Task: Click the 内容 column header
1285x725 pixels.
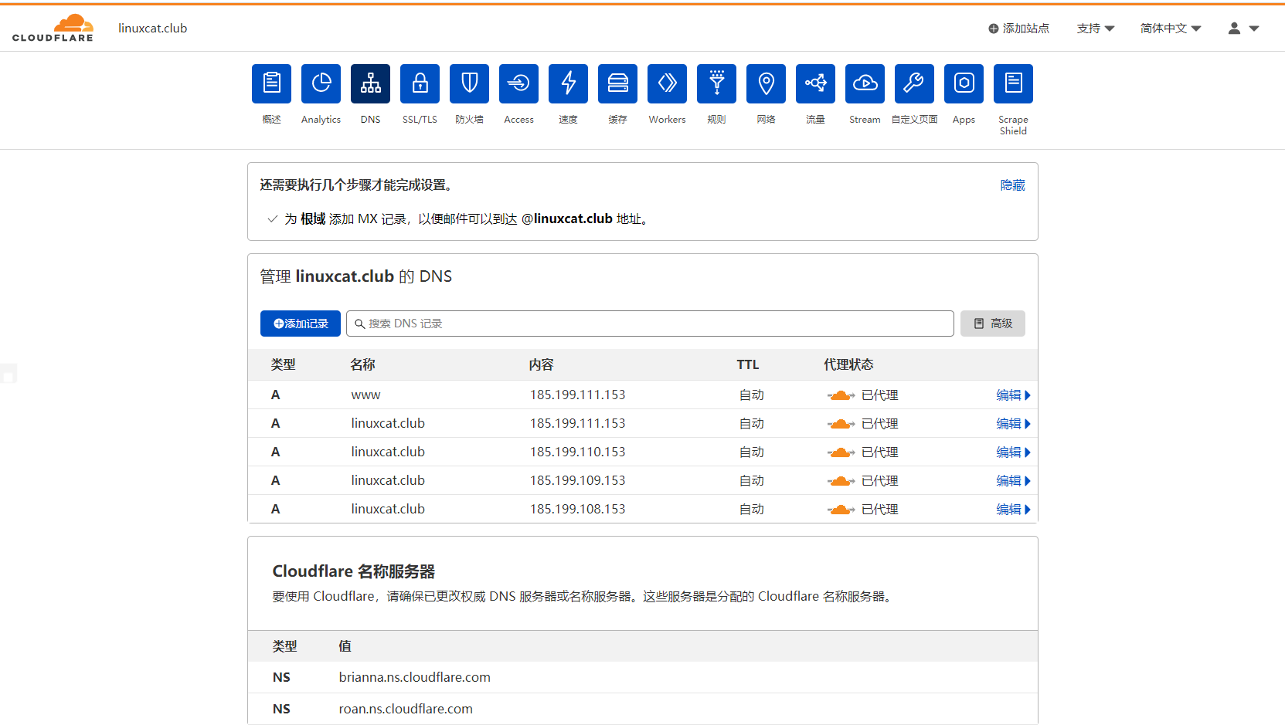Action: click(x=541, y=364)
